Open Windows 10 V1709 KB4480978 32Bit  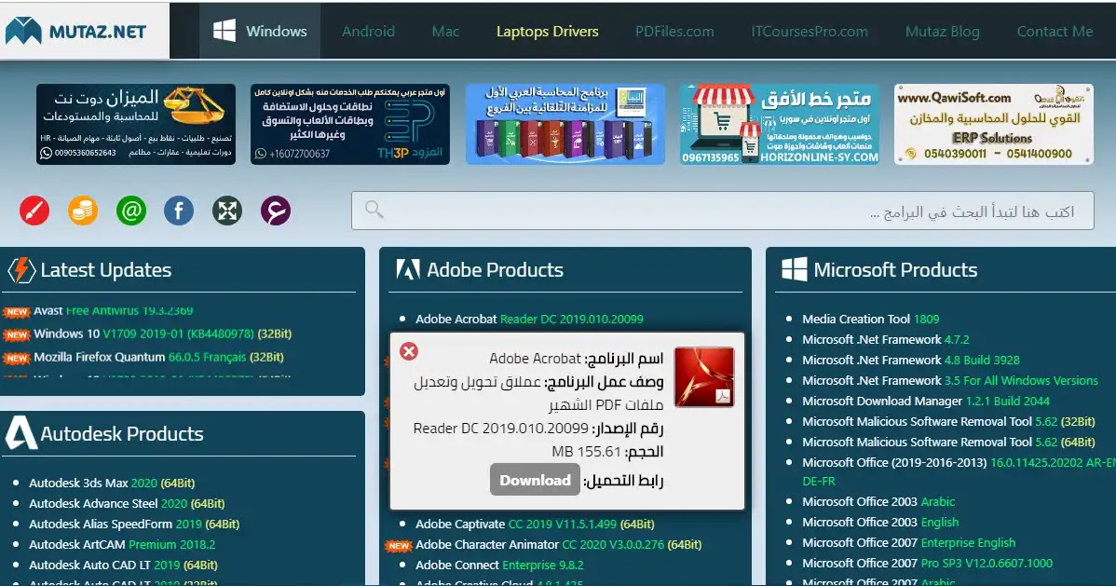click(x=163, y=334)
